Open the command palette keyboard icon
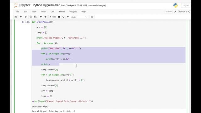The image size is (201, 113). (x=92, y=17)
